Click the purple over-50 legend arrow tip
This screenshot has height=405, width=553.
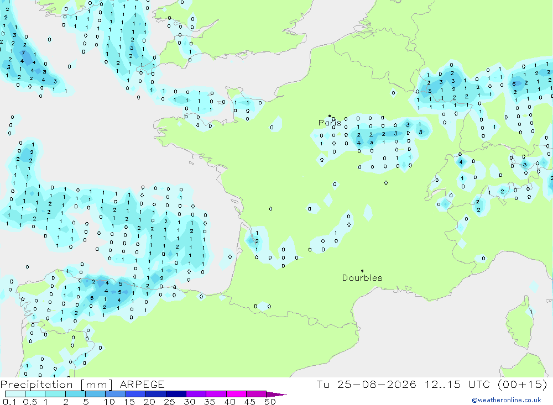click(276, 394)
